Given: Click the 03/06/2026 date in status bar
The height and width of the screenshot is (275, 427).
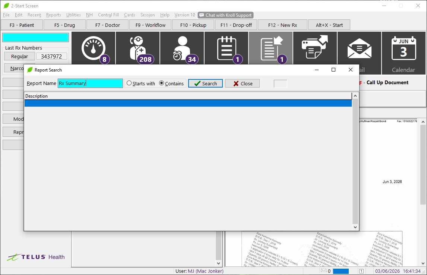Looking at the screenshot, I should (x=388, y=271).
